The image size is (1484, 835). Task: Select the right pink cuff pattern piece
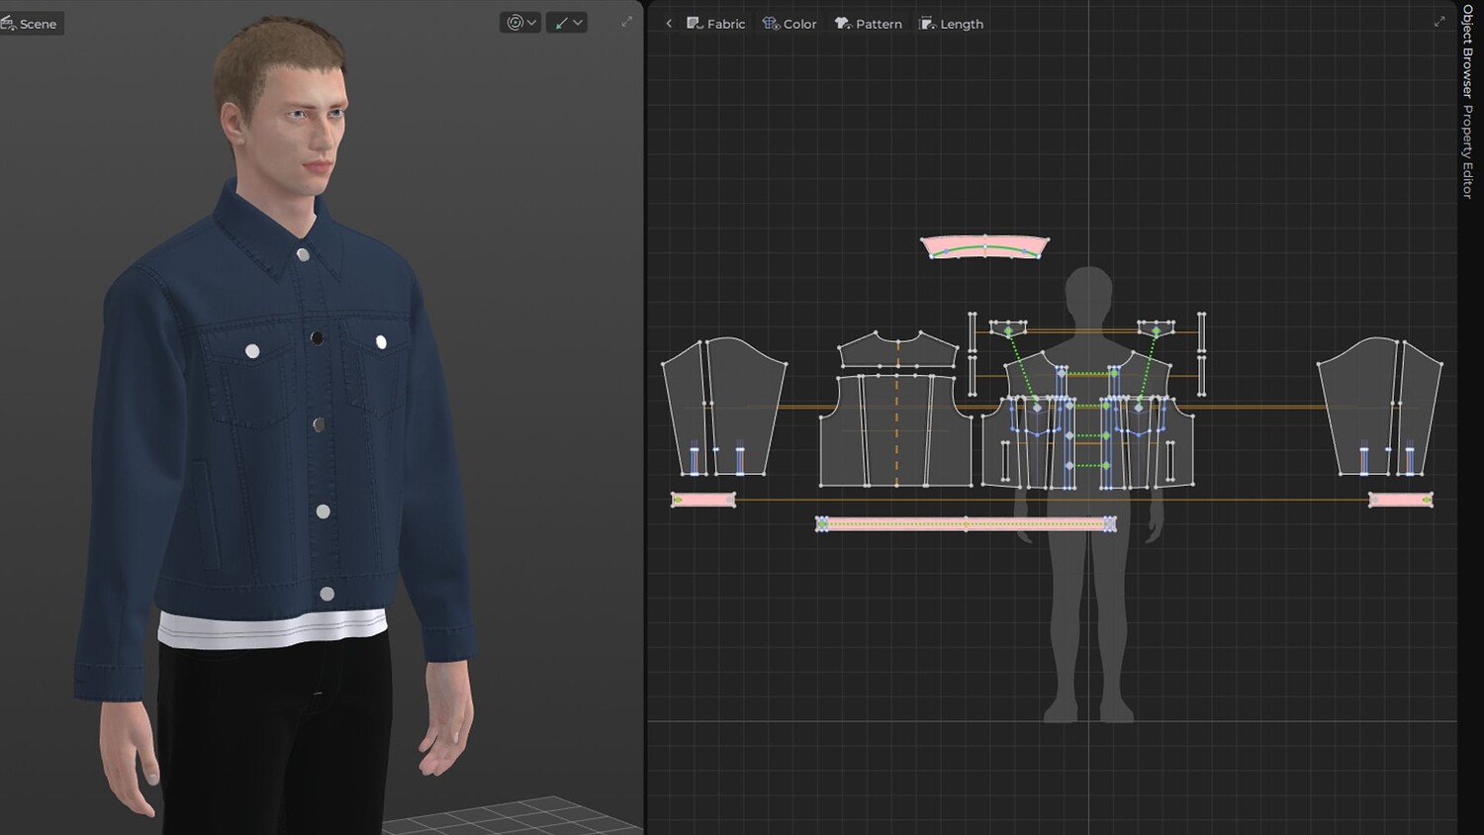point(1400,500)
